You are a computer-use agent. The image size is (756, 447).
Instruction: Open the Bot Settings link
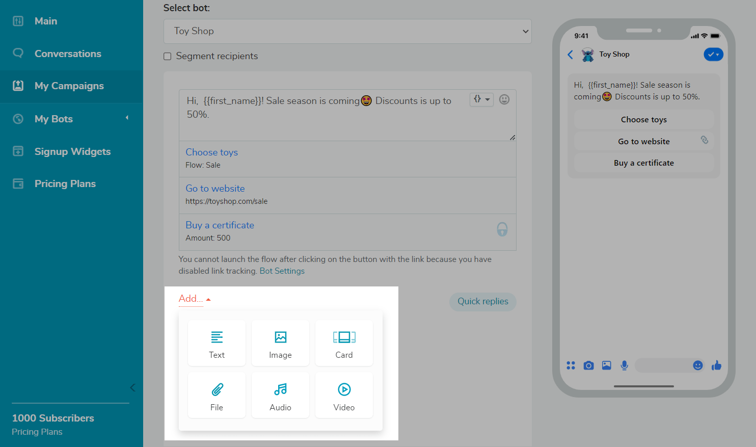[282, 271]
